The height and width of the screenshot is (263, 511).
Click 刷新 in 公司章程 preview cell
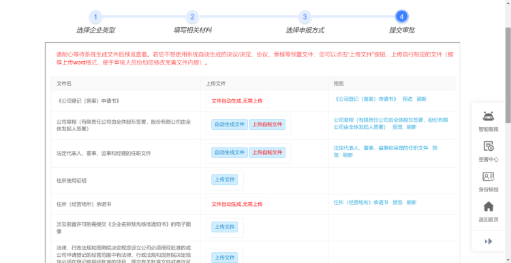(412, 127)
